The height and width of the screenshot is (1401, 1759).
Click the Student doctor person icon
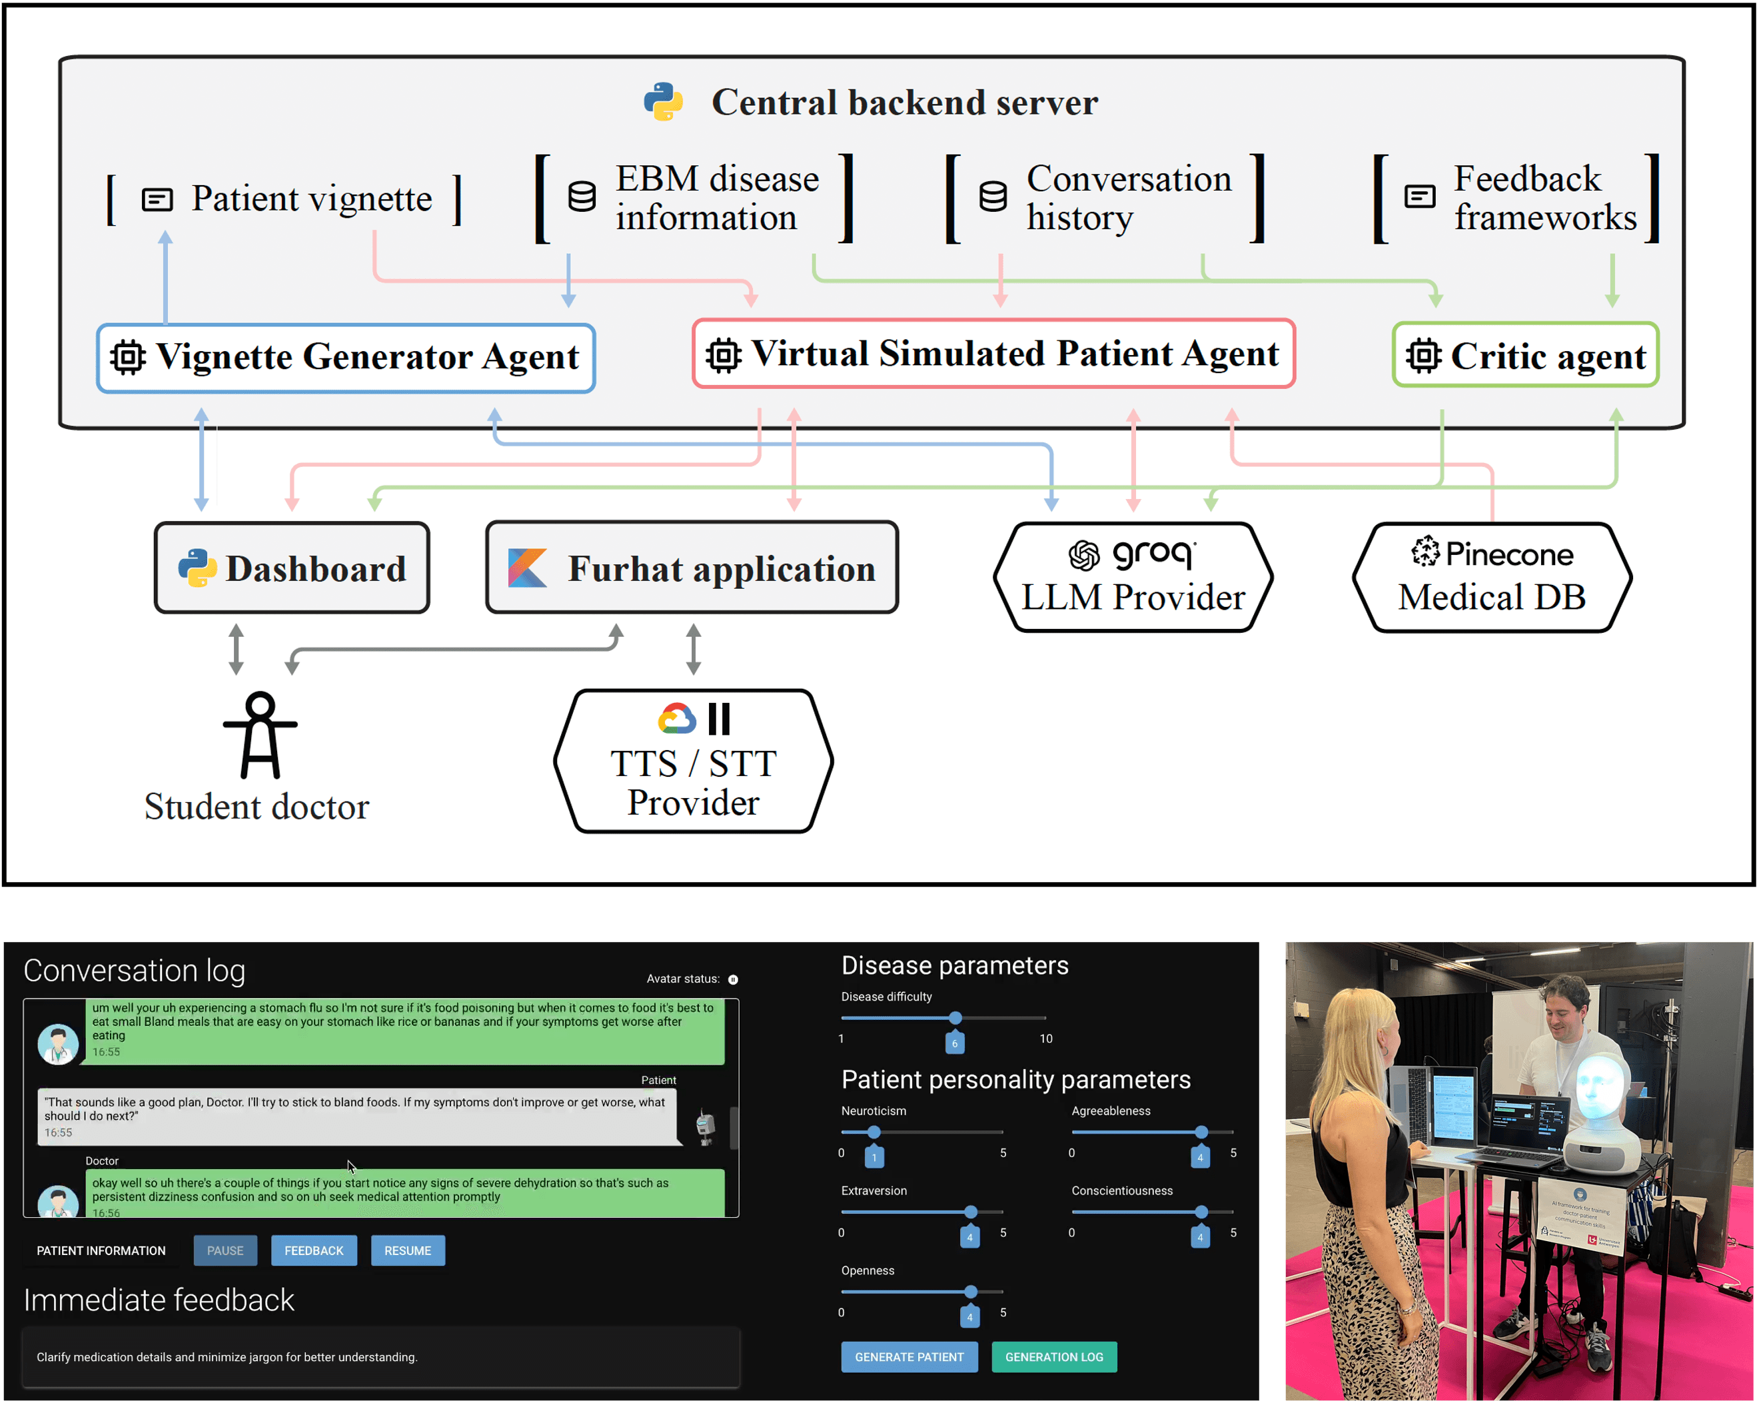click(x=261, y=735)
